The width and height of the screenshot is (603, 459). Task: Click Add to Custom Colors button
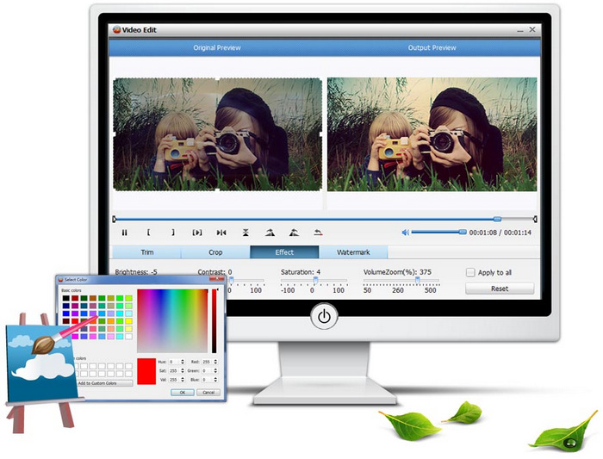point(103,382)
